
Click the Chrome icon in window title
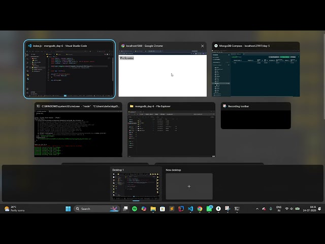(x=123, y=46)
